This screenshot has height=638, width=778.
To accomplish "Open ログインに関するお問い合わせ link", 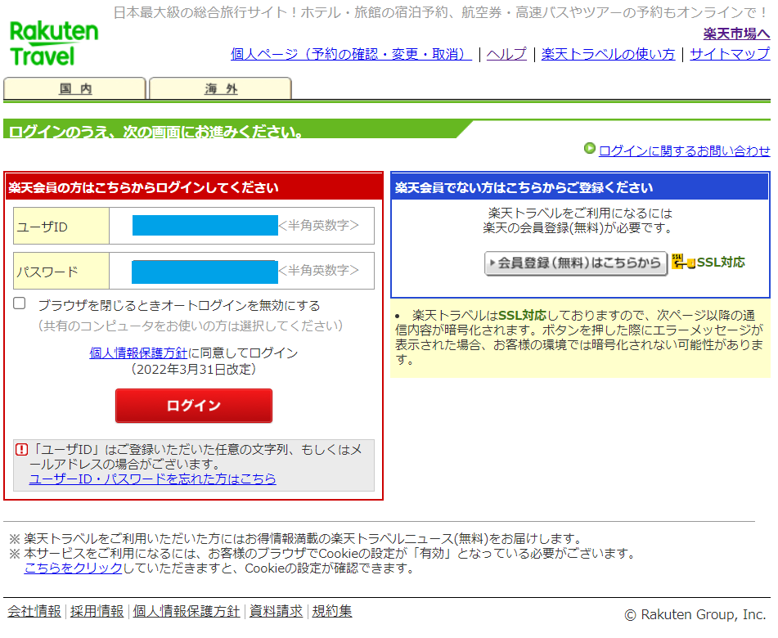I will pos(684,151).
